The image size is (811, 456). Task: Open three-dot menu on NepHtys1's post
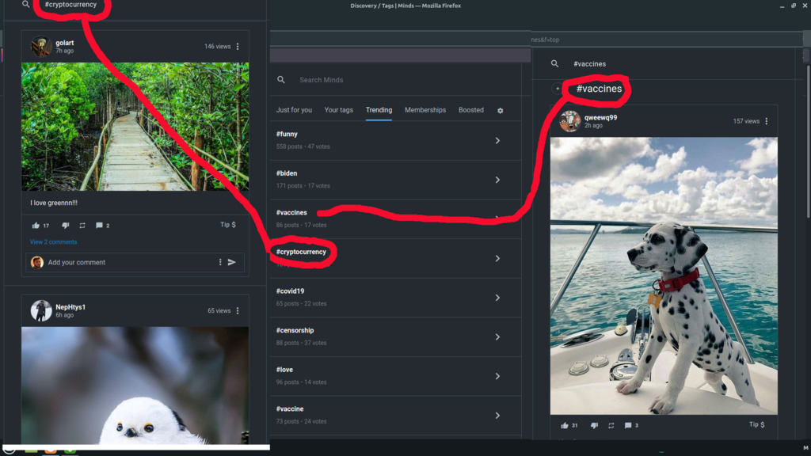click(238, 311)
